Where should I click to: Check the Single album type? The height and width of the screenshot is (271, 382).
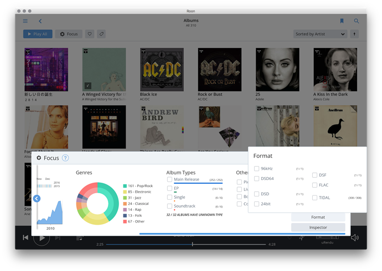169,197
